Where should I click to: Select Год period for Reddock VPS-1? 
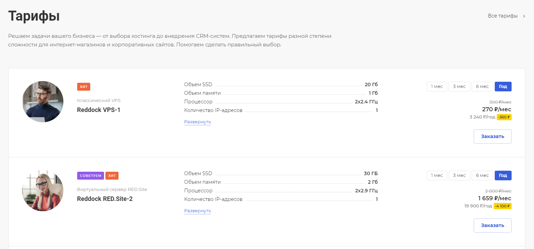coord(503,87)
